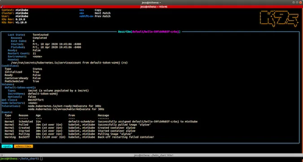Click the K9s ASCII logo
Screen dimensions: 303x162
[x=279, y=19]
